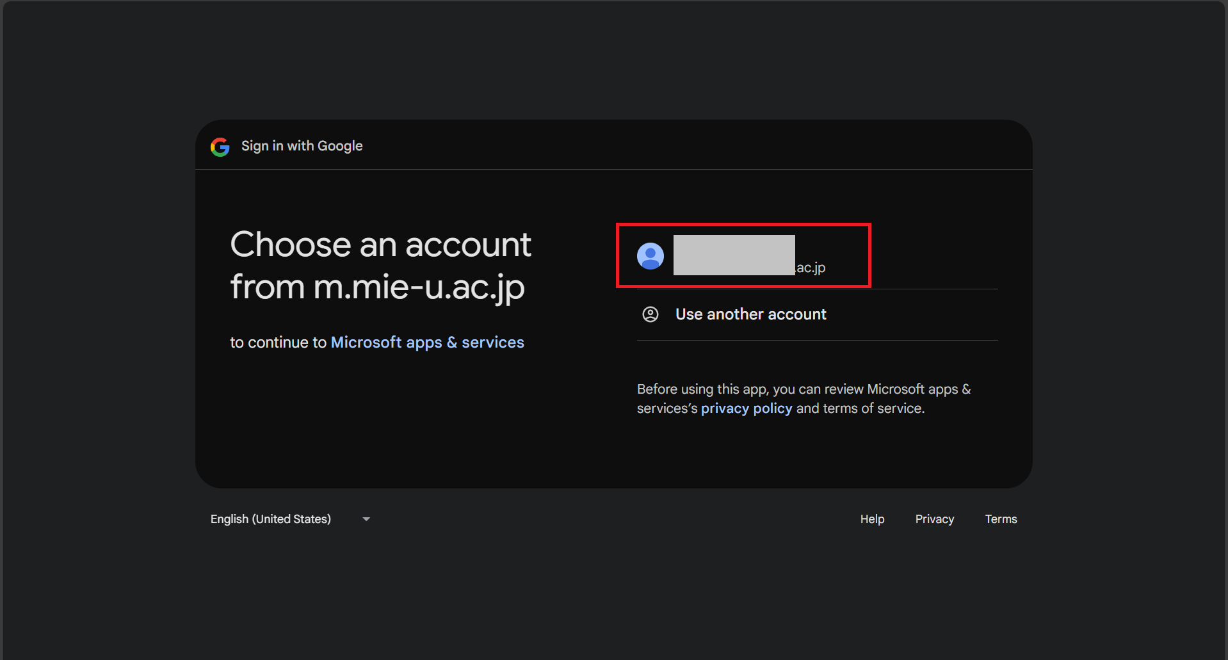Click the Choose an account heading
This screenshot has height=660, width=1228.
click(x=381, y=265)
